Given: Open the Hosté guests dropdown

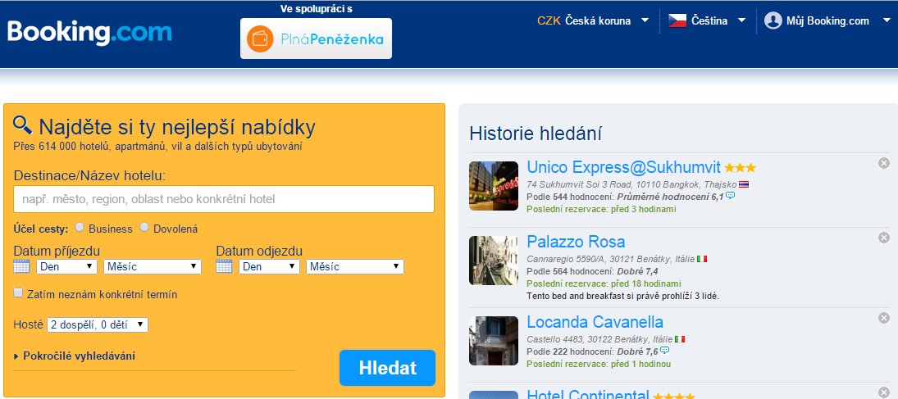Looking at the screenshot, I should pyautogui.click(x=98, y=325).
